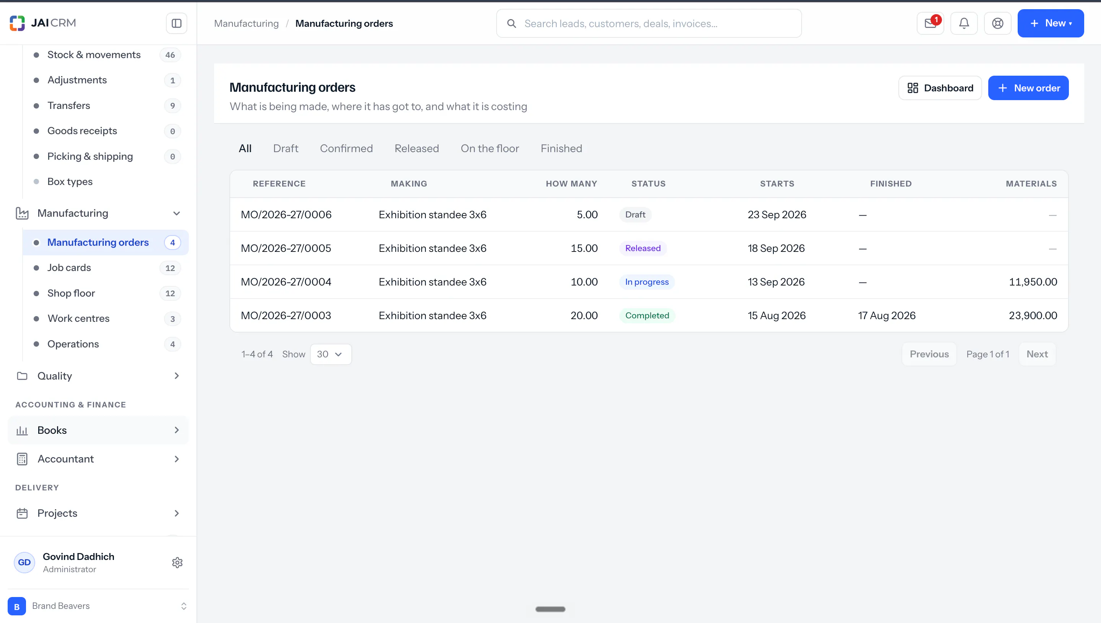Image resolution: width=1101 pixels, height=623 pixels.
Task: Open the Shop floor sidebar item
Action: [106, 293]
